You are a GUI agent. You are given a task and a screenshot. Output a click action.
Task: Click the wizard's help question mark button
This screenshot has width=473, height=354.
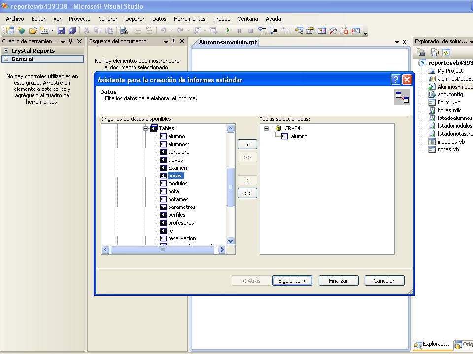click(396, 80)
